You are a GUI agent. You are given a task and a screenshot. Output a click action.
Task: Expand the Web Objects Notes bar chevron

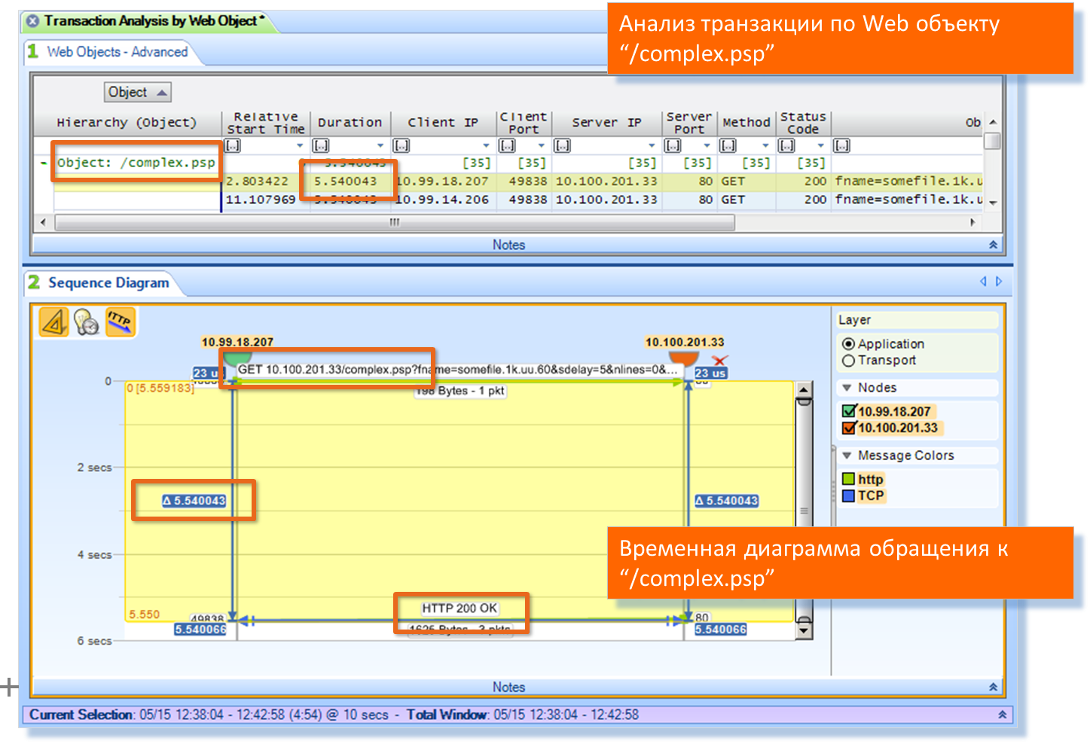(993, 245)
